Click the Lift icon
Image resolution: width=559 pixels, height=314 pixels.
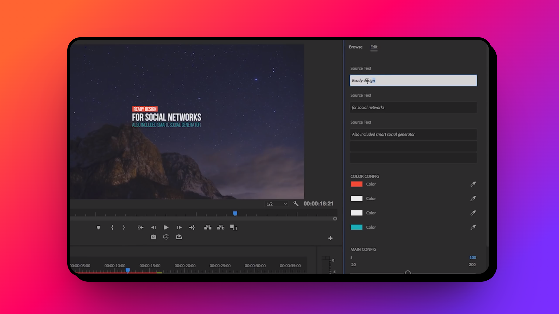coord(208,227)
